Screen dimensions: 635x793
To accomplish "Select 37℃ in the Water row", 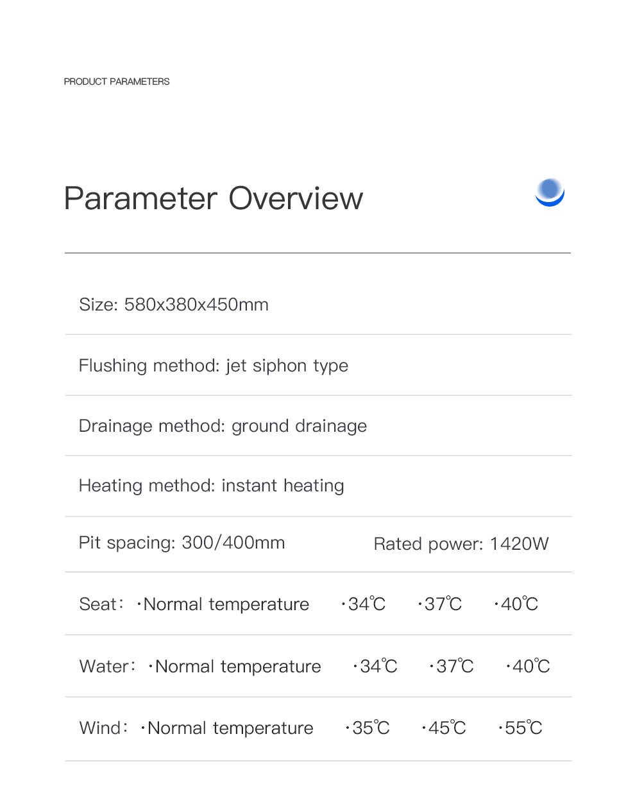I will click(454, 667).
